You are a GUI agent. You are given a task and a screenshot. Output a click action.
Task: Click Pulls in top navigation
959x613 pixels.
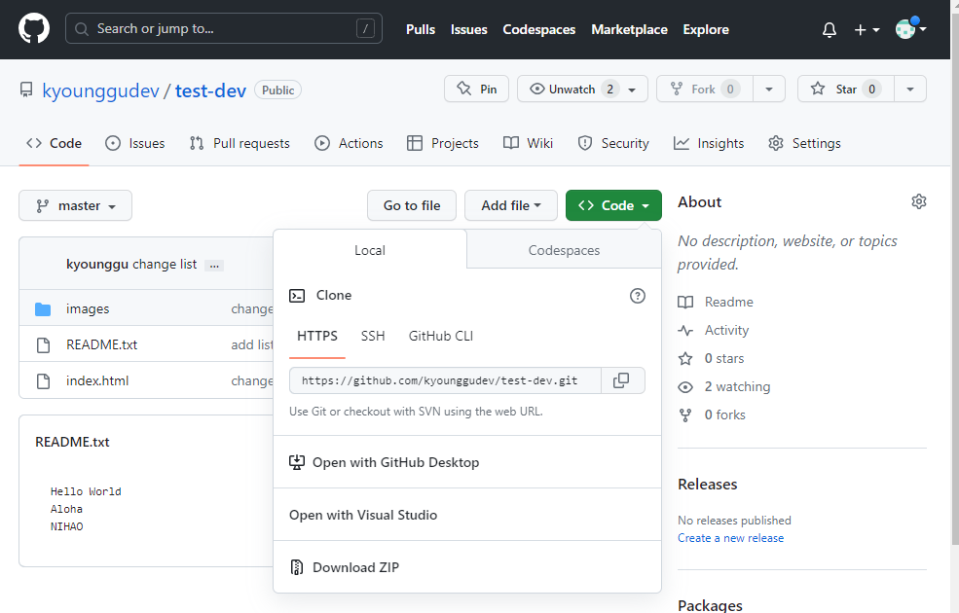click(x=421, y=29)
